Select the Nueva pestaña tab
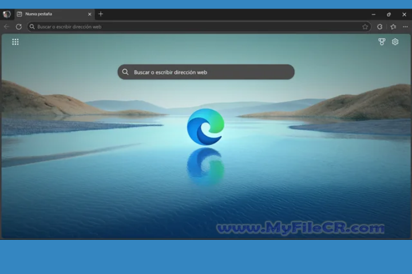Viewport: 412px width, 274px height. coord(54,14)
